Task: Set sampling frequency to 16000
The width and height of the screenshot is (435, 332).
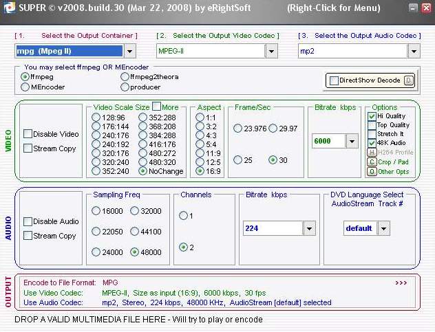Action: [x=96, y=211]
